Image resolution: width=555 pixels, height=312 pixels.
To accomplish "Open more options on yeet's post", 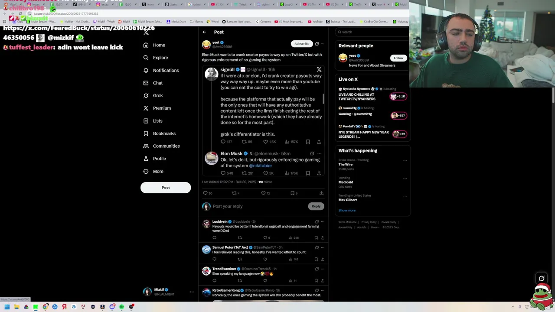I will [323, 44].
